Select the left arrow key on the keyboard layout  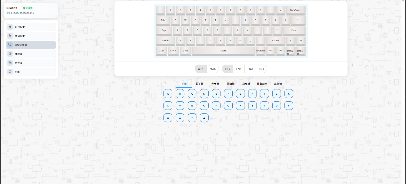point(280,51)
